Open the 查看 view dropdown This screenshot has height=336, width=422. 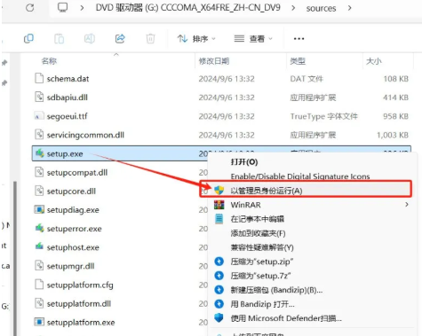253,39
